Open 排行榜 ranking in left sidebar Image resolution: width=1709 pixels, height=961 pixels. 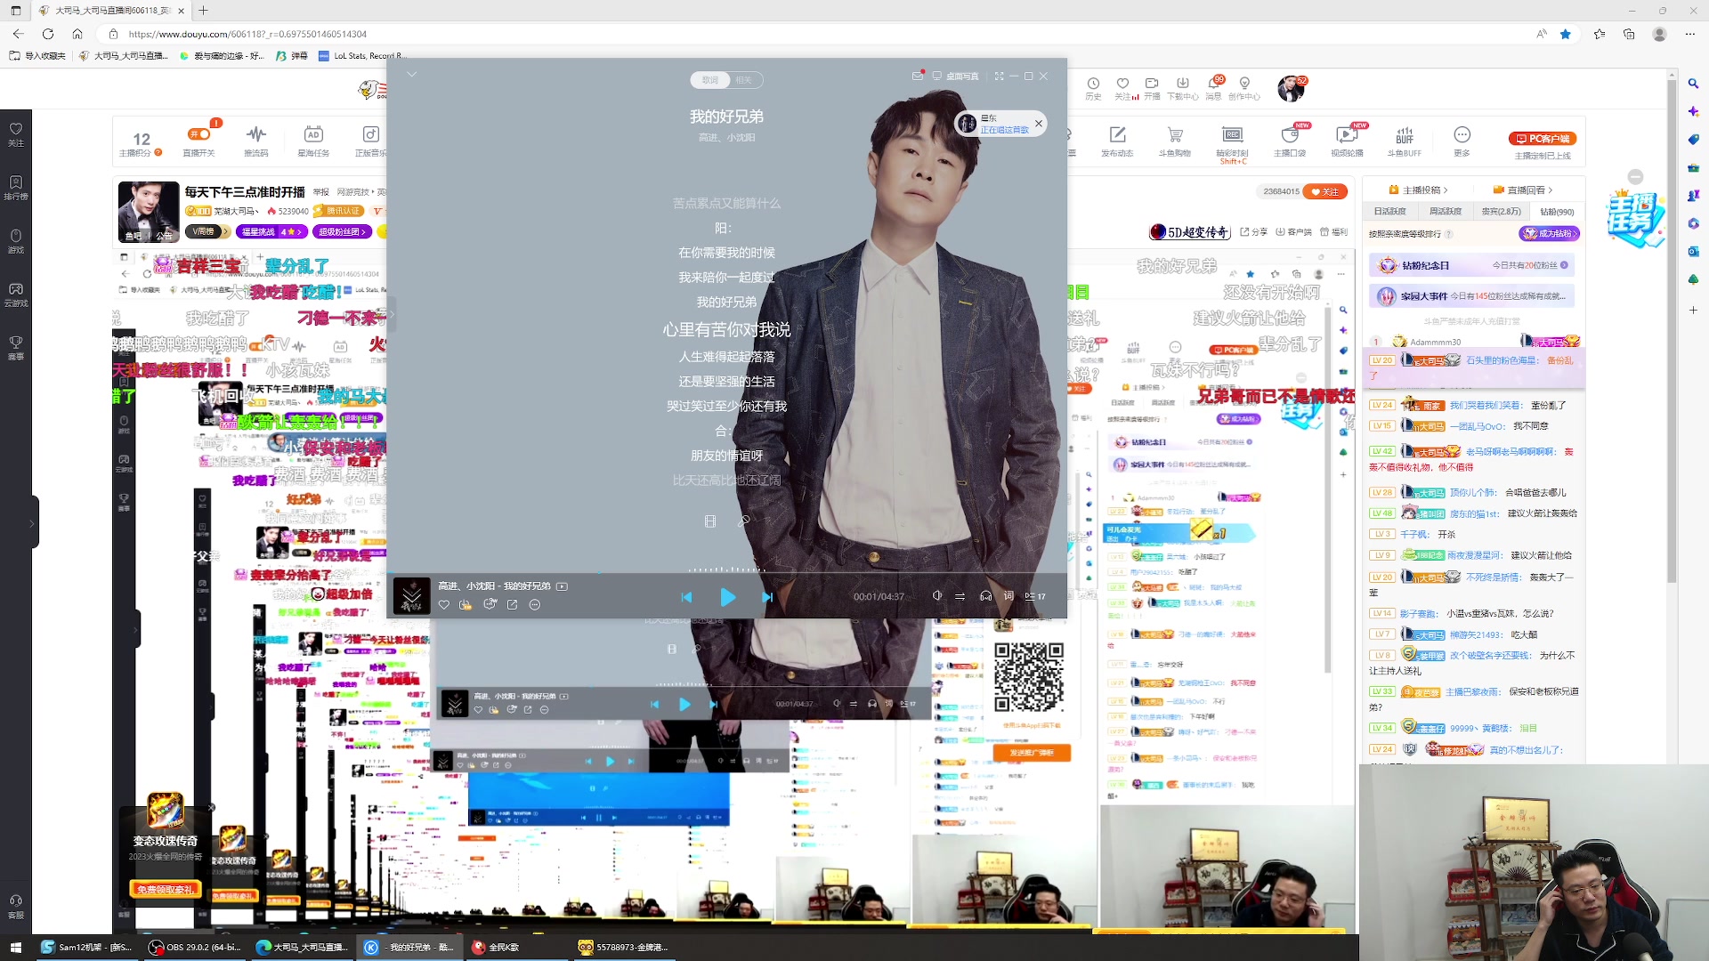point(16,188)
